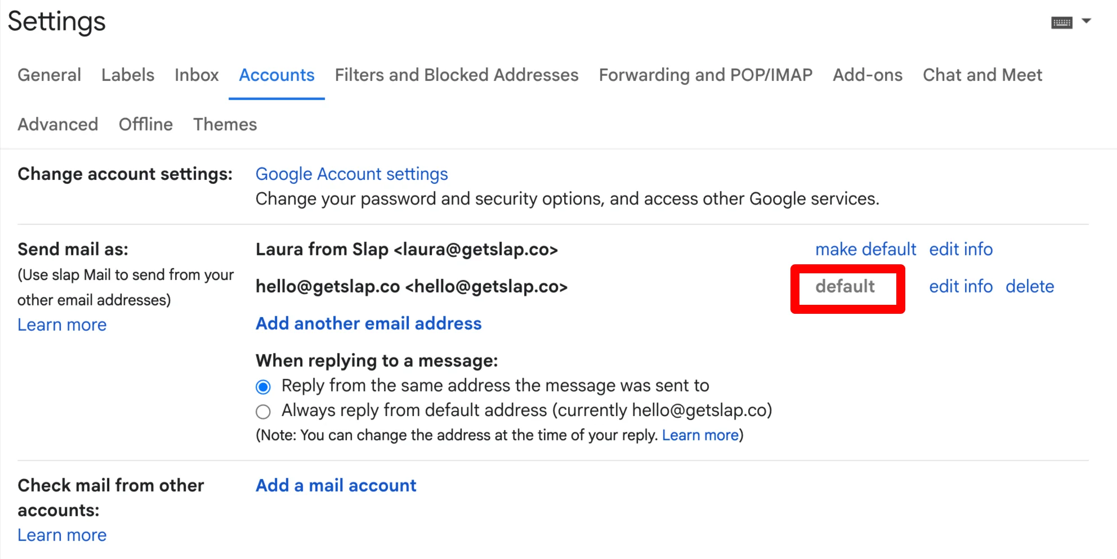Edit info for Laura from Slap
This screenshot has height=559, width=1117.
960,249
